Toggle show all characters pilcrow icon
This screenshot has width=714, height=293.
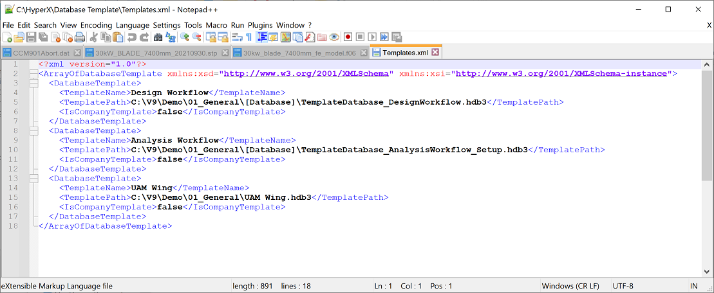pos(249,37)
